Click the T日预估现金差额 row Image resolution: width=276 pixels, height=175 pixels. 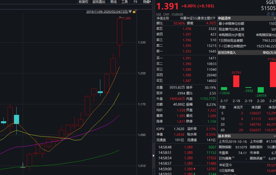coord(247,40)
